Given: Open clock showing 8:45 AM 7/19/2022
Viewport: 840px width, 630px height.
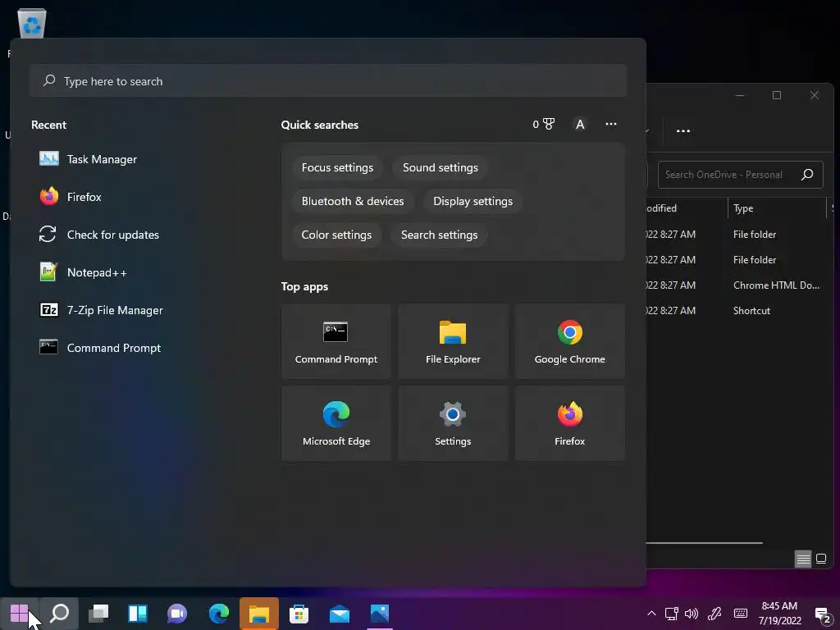Looking at the screenshot, I should [779, 614].
